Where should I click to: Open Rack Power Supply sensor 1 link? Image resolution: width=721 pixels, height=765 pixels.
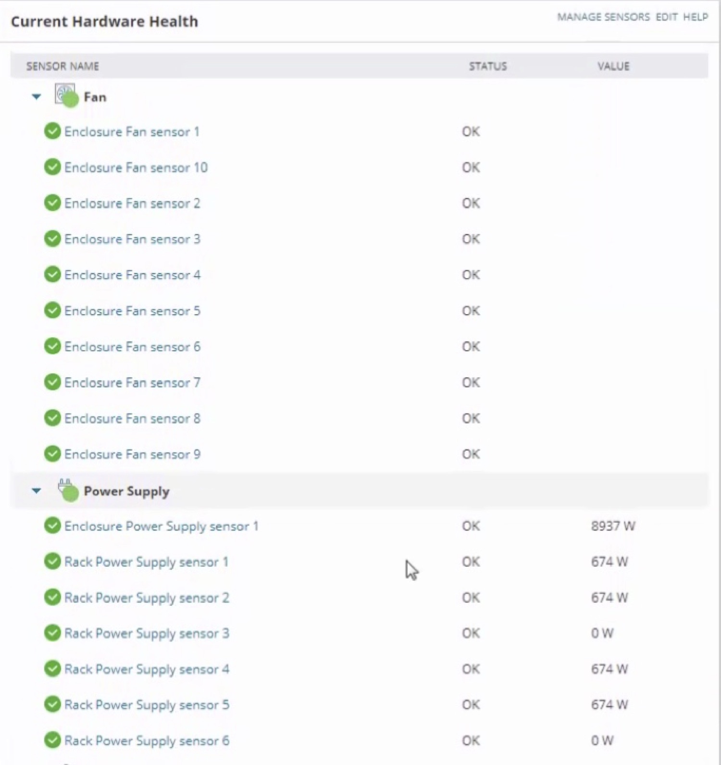click(x=146, y=562)
